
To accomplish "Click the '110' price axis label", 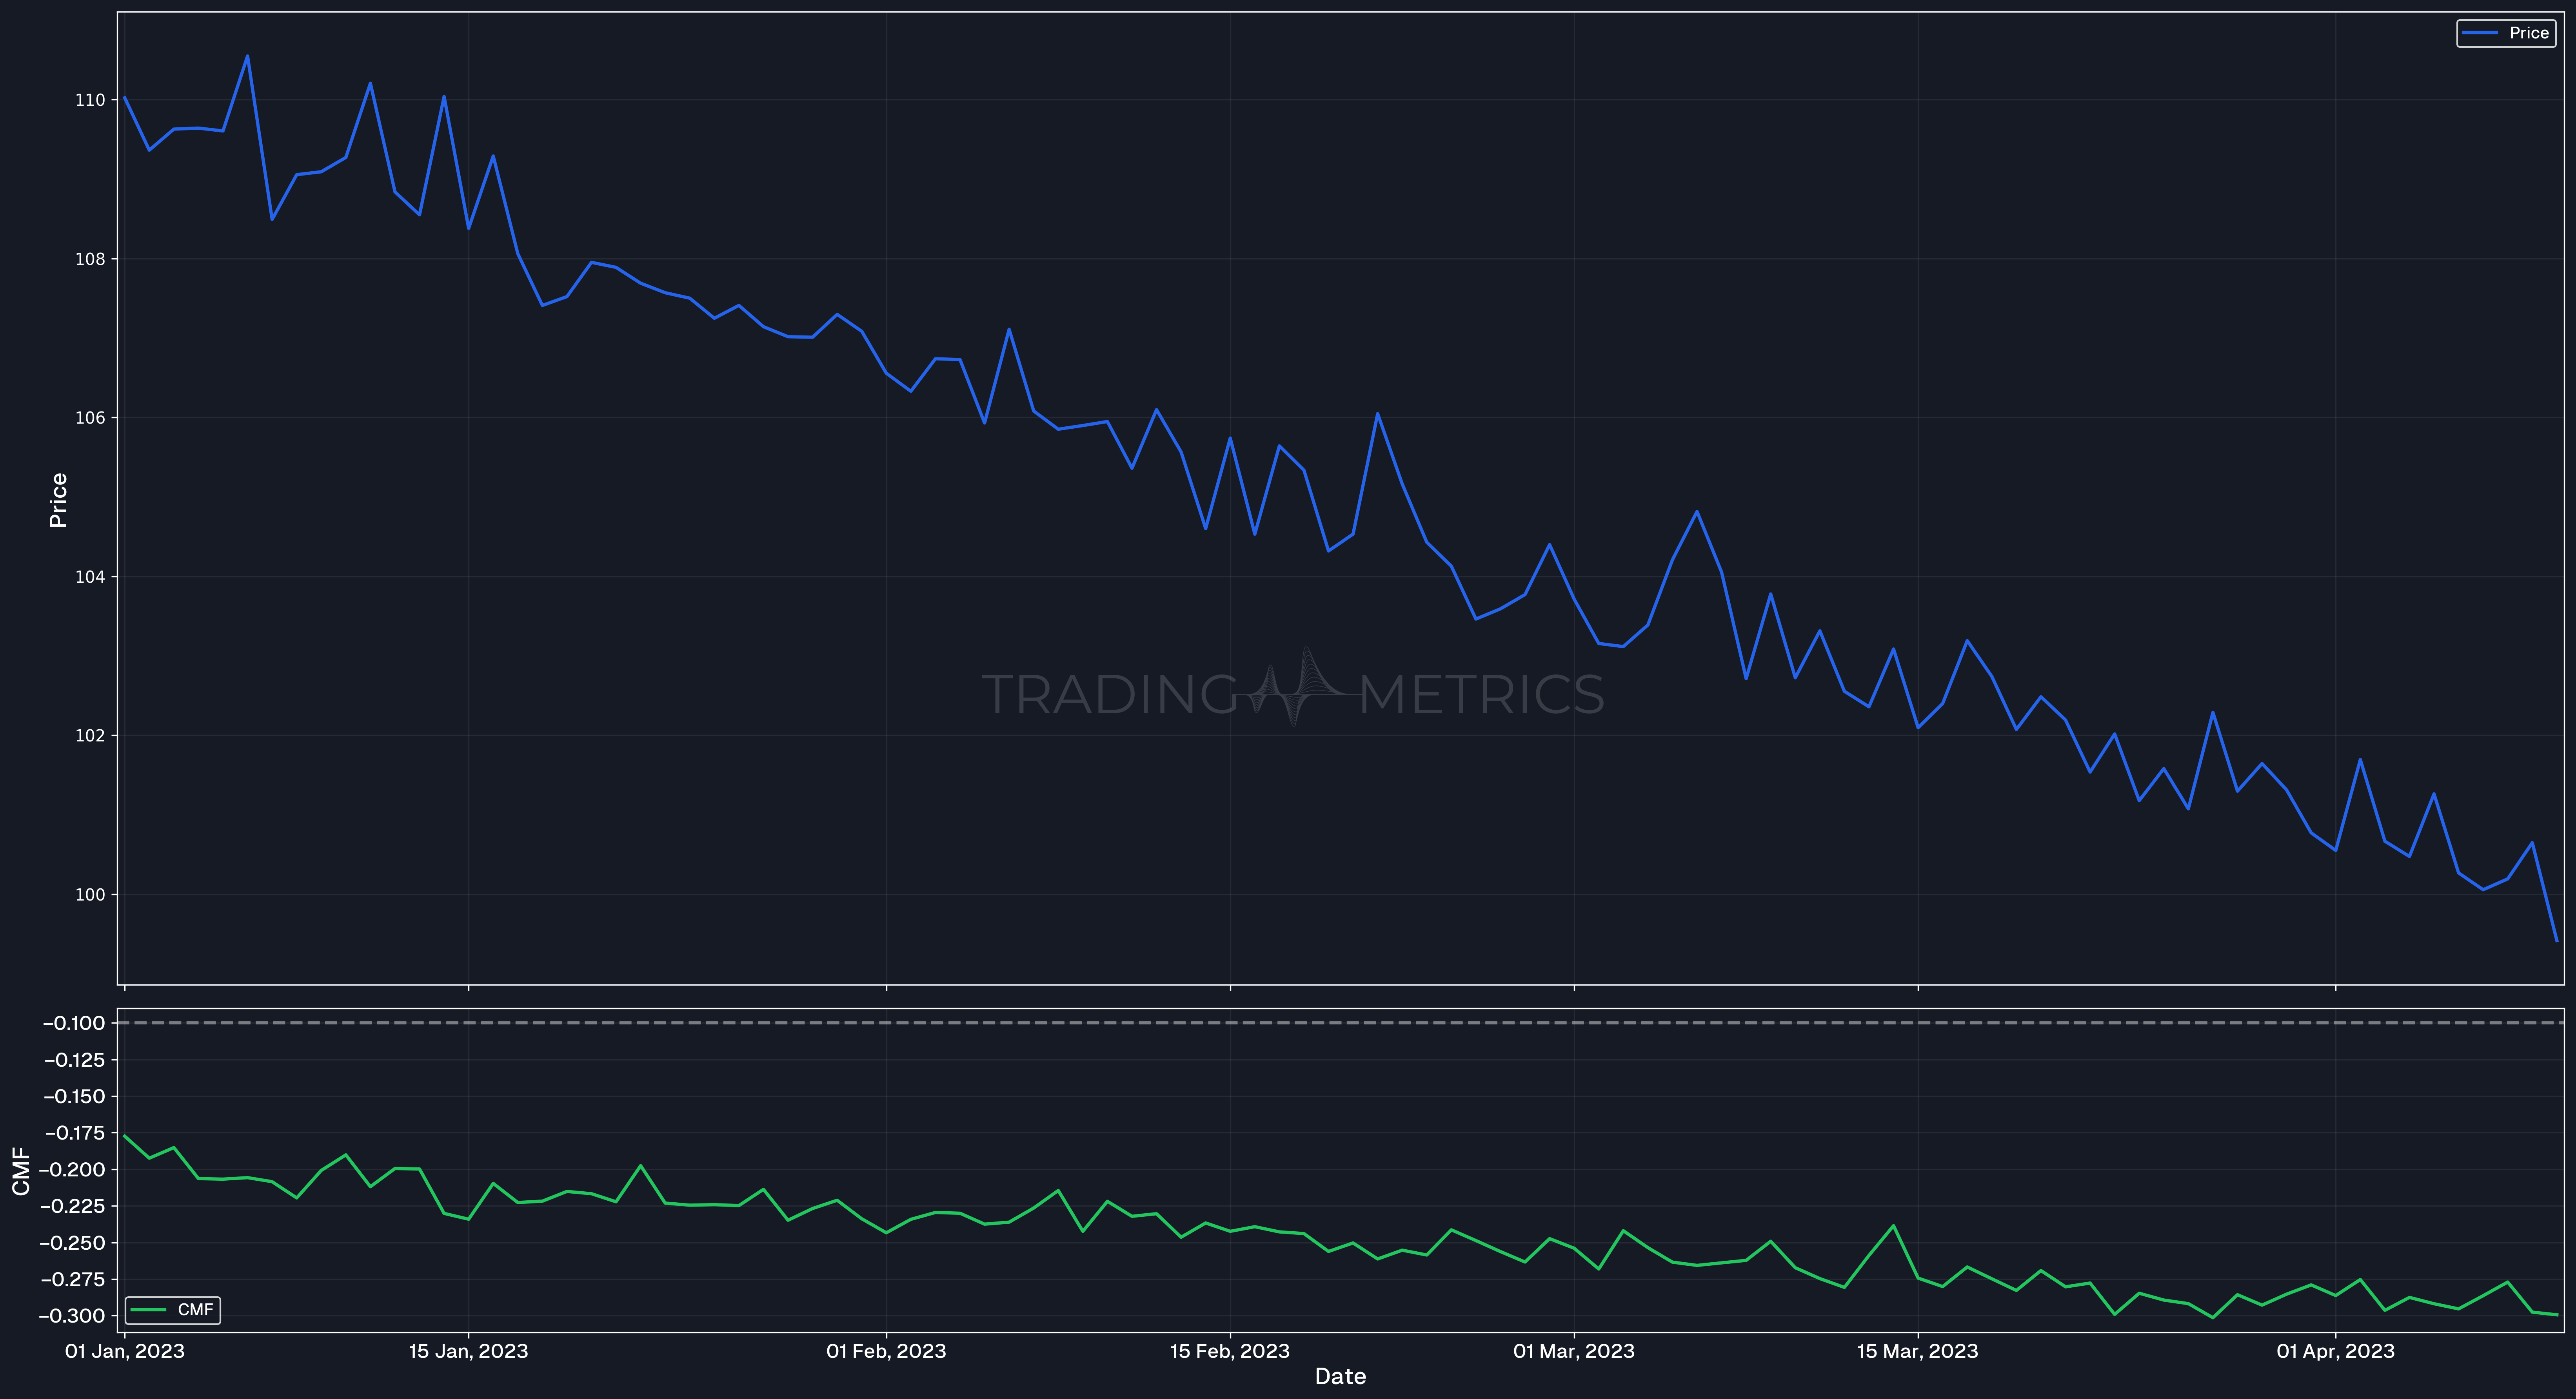I will tap(90, 100).
